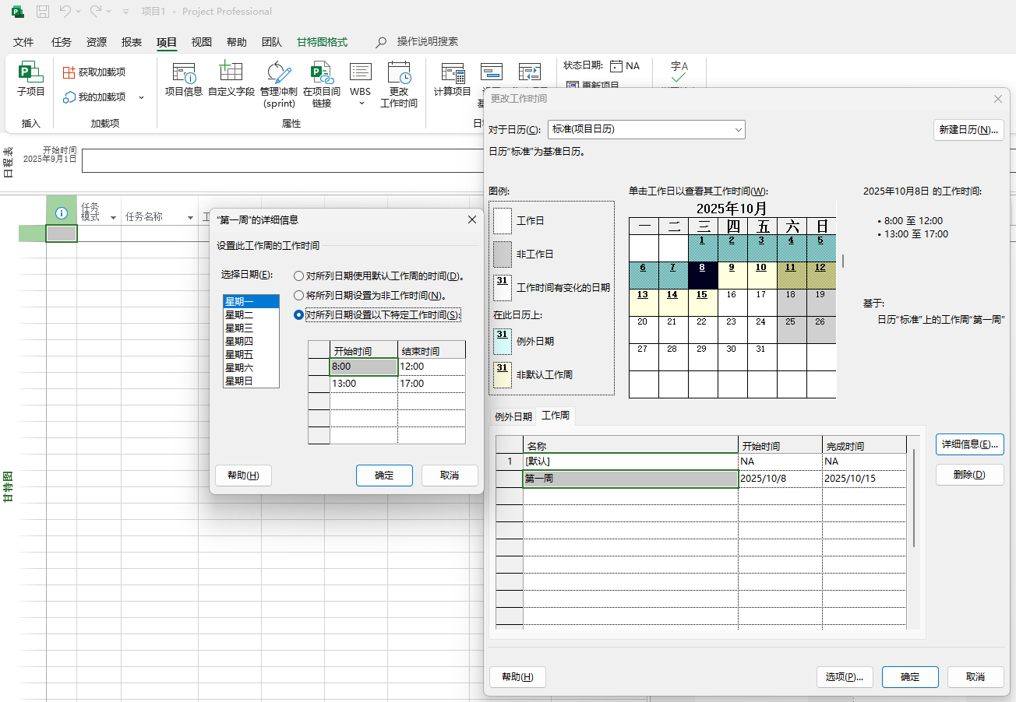The width and height of the screenshot is (1016, 702).
Task: Select 星期三 in the day list
Action: coord(250,328)
